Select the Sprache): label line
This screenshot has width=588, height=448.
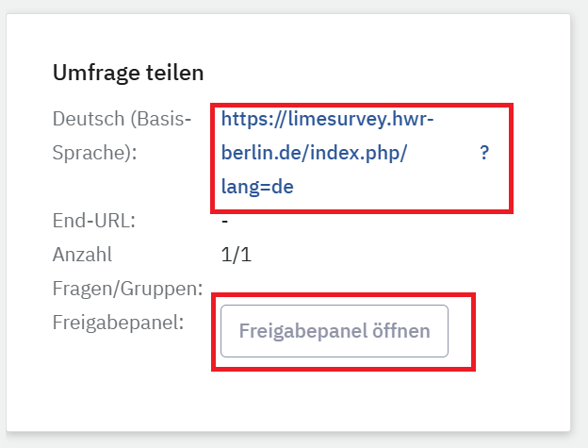94,153
